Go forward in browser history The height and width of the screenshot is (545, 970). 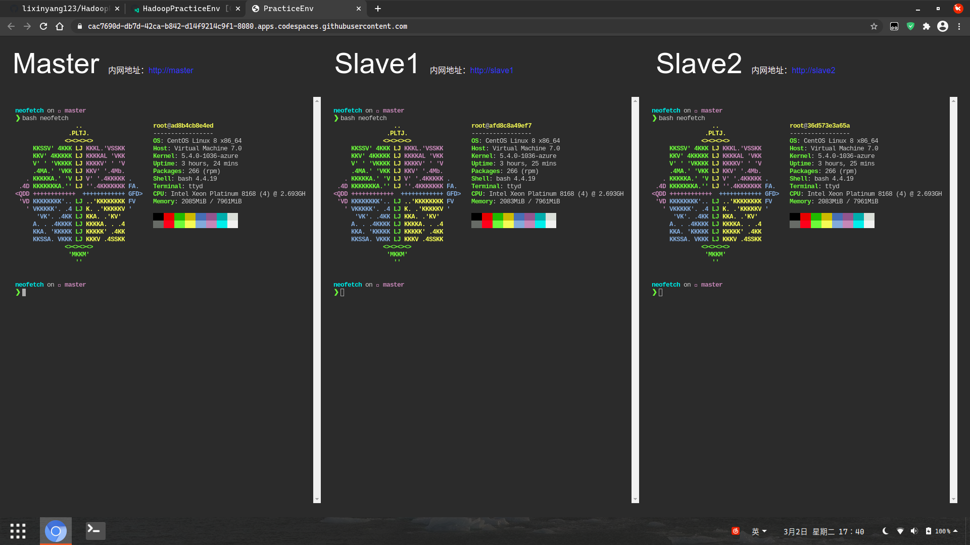[27, 26]
